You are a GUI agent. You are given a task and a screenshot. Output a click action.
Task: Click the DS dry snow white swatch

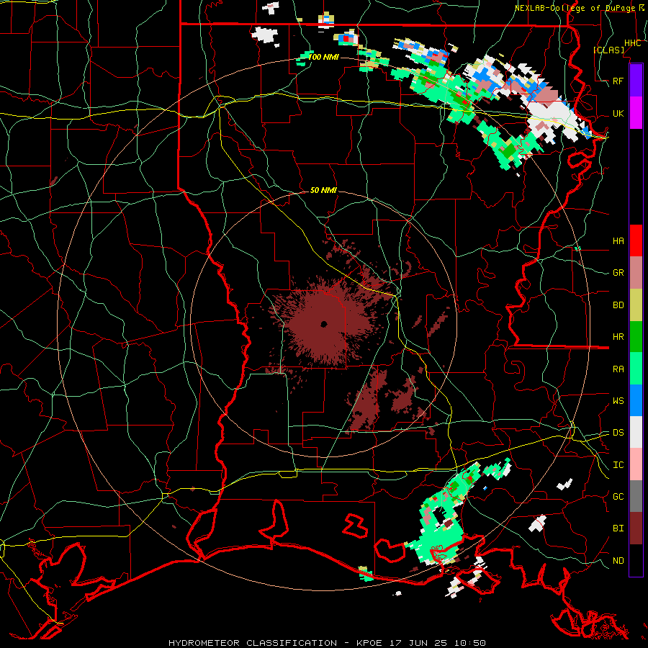coord(636,432)
